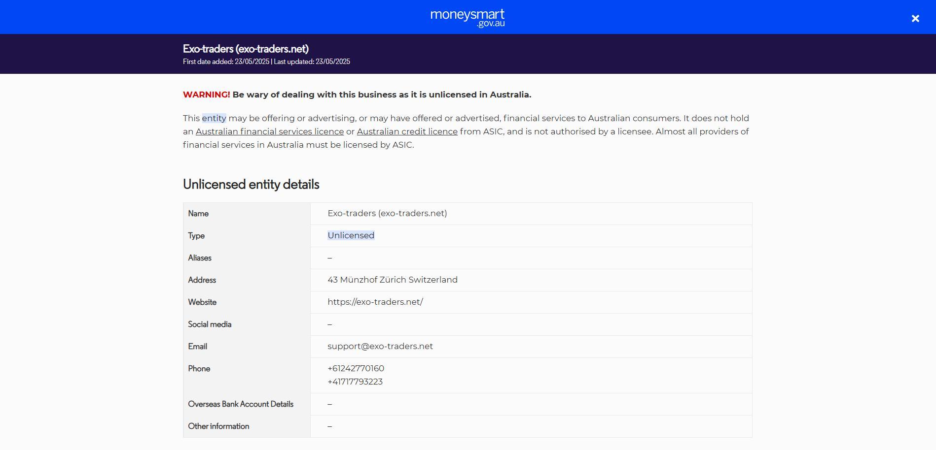Click the red WARNING! label
Viewport: 936px width, 450px height.
(x=207, y=95)
